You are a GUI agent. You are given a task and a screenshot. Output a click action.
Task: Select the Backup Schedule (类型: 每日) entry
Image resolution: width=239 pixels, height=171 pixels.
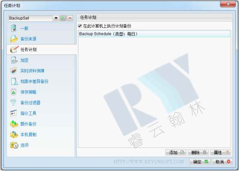(155, 34)
